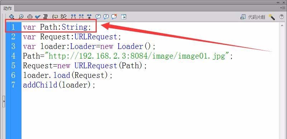Select the 动作 tab

tap(8, 9)
